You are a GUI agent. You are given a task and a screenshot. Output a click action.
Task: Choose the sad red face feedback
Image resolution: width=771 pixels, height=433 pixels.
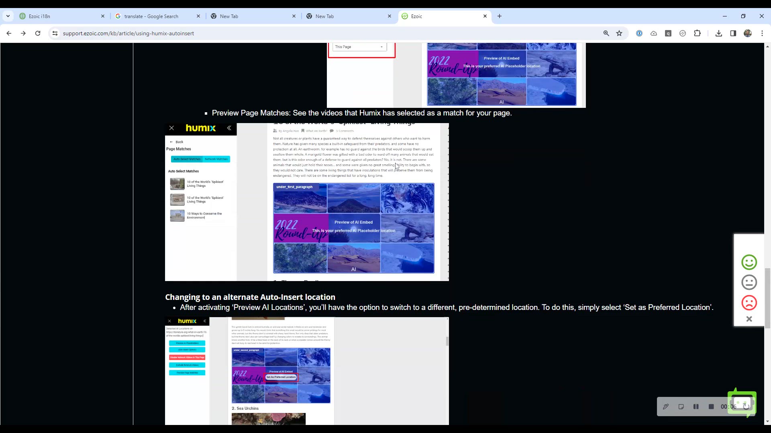[x=749, y=303]
